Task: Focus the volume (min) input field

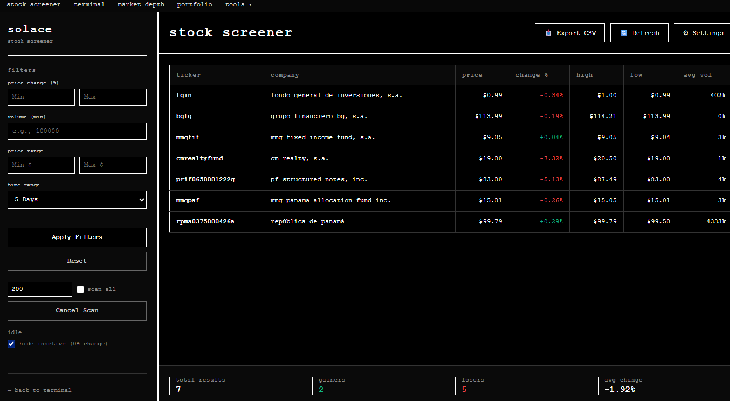Action: click(77, 131)
